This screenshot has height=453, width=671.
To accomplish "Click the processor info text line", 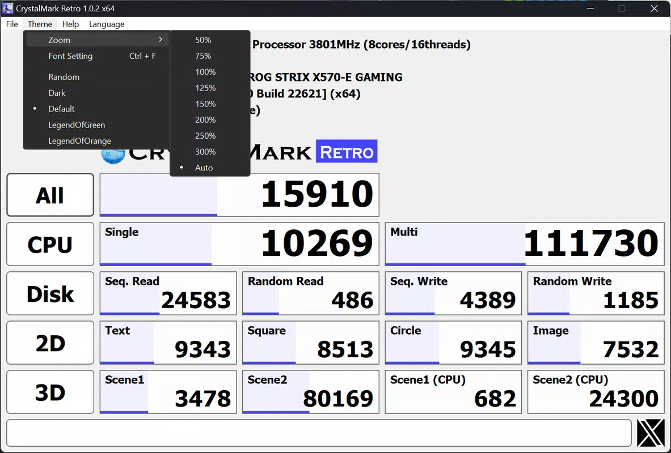I will click(x=362, y=44).
